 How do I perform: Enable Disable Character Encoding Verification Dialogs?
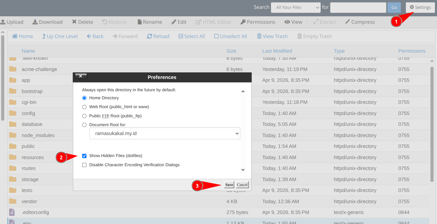coord(84,165)
